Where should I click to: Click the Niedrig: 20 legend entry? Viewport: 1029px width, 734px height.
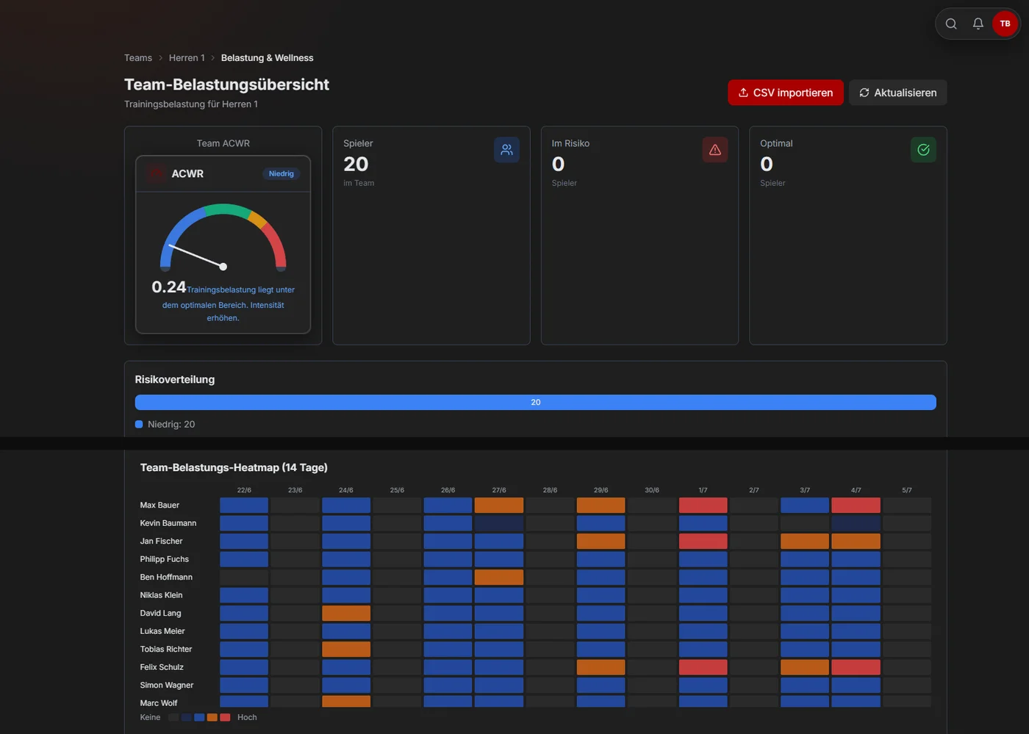tap(165, 425)
